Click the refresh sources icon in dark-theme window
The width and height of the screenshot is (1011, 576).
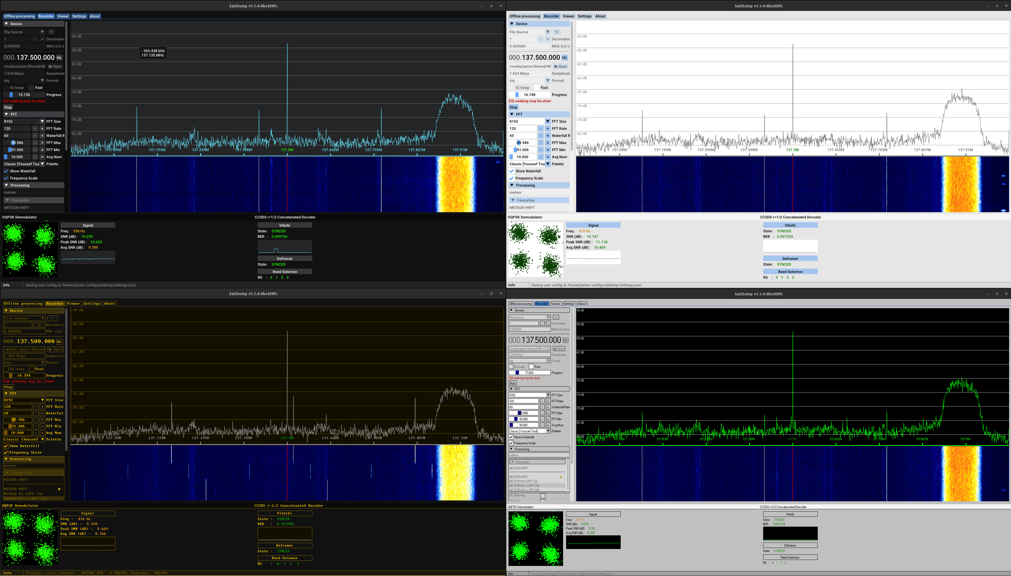[x=51, y=32]
